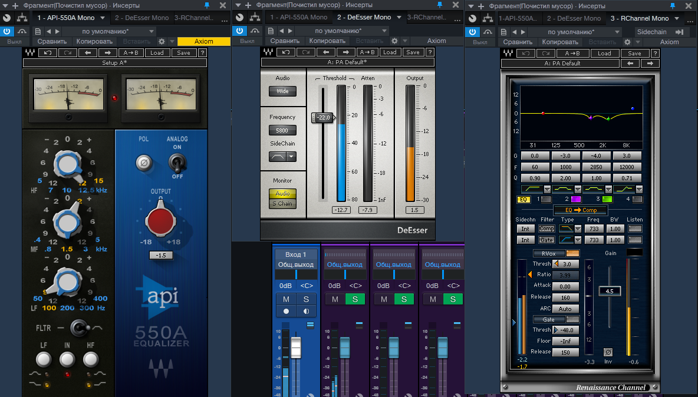Click the routing icon in the RChannel window
698x397 pixels.
[488, 18]
